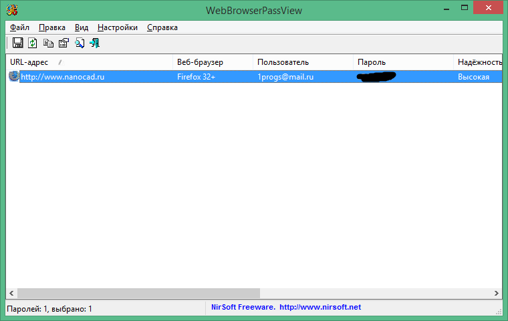508x321 pixels.
Task: Sort by the Пользователь column header
Action: point(303,62)
